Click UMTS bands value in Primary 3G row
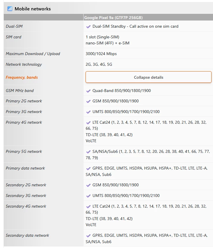 [126, 112]
